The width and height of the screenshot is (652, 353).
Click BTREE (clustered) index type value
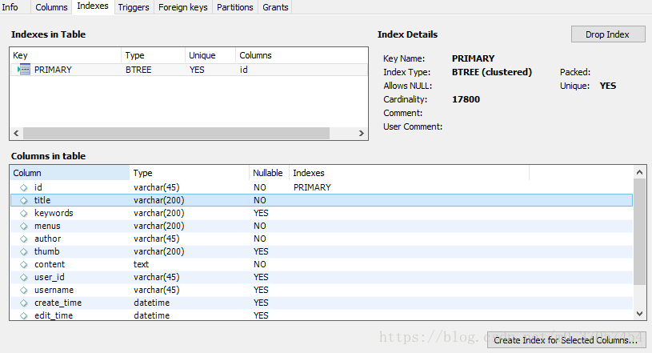click(492, 72)
